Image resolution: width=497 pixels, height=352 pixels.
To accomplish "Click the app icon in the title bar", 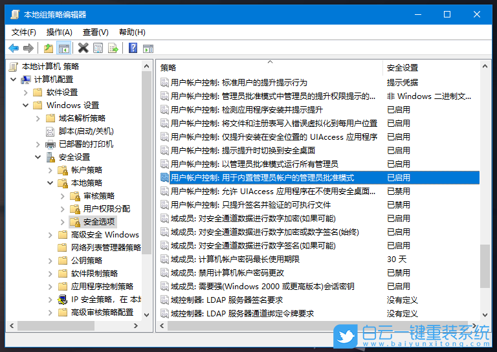I will pyautogui.click(x=15, y=14).
